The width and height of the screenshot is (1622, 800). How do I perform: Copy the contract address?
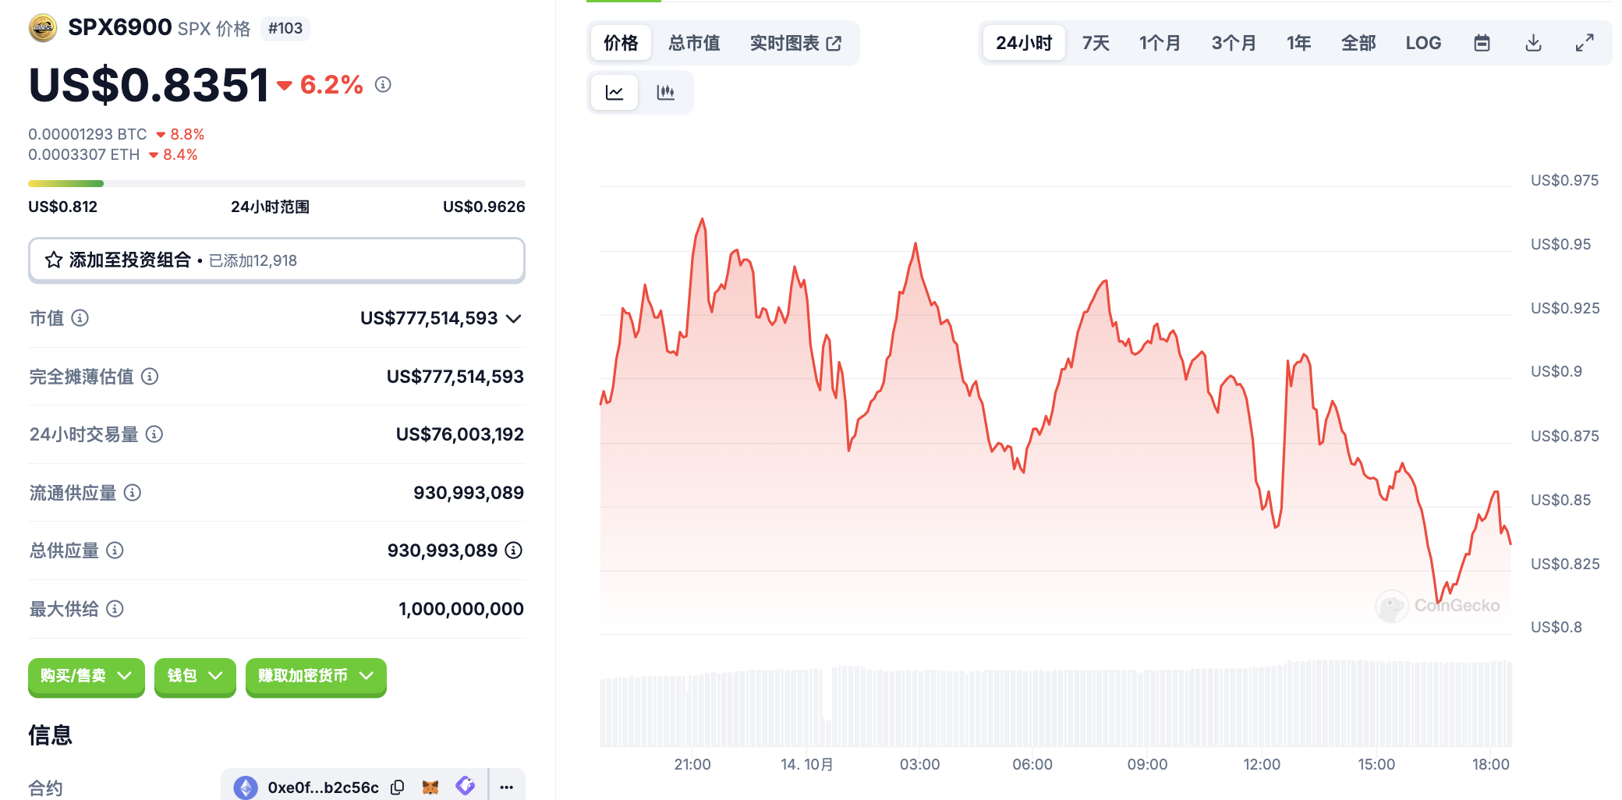pyautogui.click(x=398, y=788)
